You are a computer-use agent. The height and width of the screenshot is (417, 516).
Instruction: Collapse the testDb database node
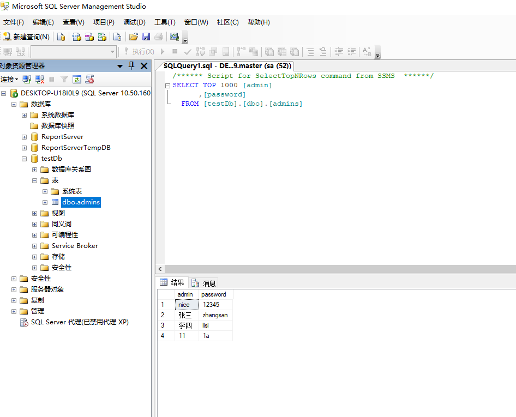(x=25, y=159)
